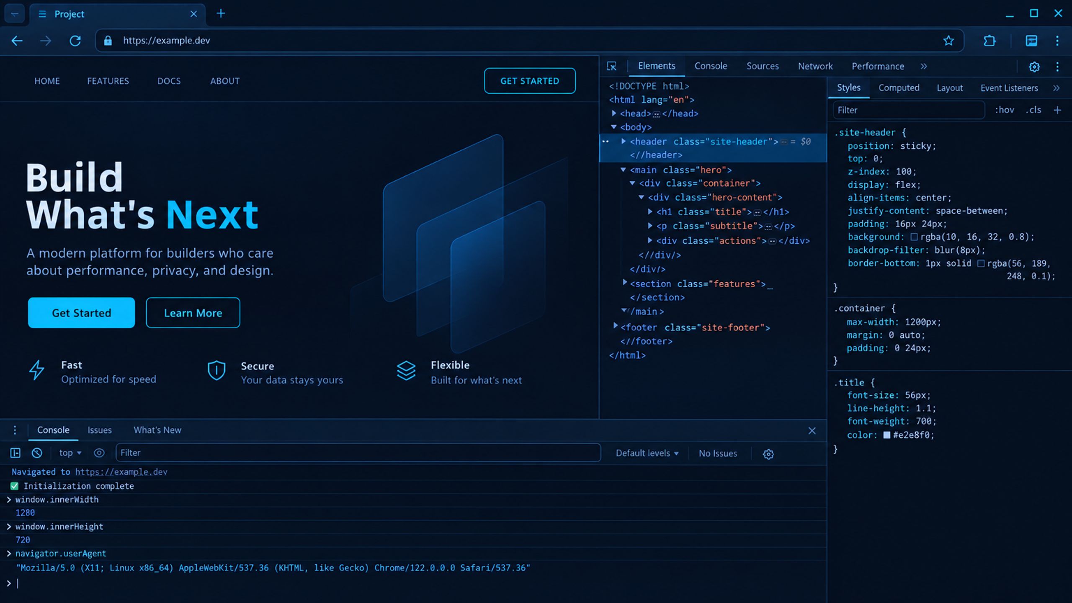Collapse main class hero node
Viewport: 1072px width, 603px height.
point(623,170)
